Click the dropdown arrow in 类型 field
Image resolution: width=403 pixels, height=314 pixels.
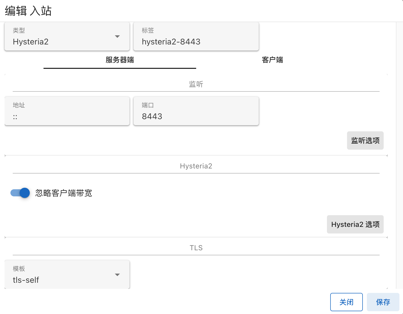click(117, 37)
